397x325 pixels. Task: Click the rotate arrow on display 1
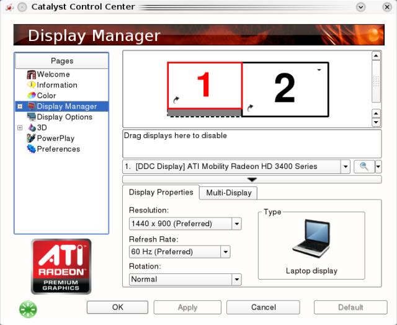coord(176,99)
